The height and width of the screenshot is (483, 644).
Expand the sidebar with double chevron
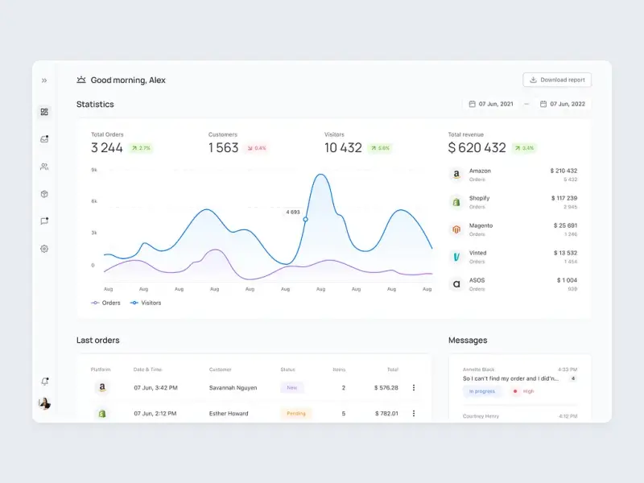coord(44,80)
